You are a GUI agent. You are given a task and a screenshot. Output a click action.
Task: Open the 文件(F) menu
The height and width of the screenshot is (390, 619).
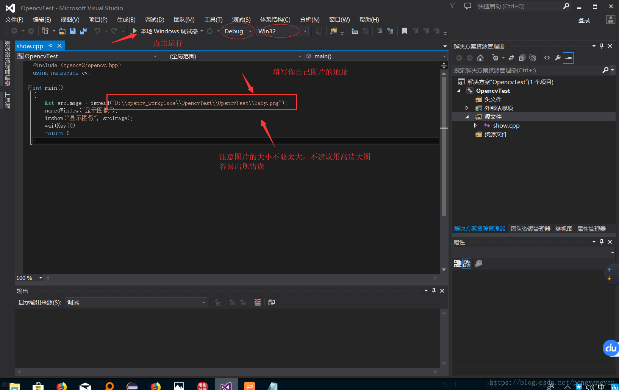click(14, 20)
